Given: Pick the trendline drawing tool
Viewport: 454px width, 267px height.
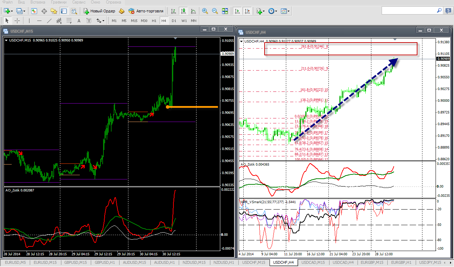Looking at the screenshot, I should click(x=49, y=21).
